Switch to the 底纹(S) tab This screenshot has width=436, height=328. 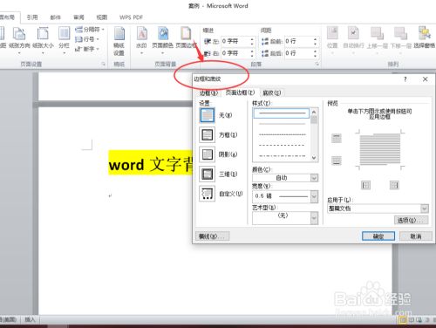click(x=272, y=92)
